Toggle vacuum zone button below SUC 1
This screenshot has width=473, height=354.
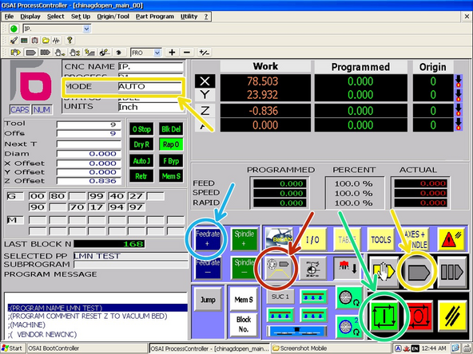pos(280,315)
